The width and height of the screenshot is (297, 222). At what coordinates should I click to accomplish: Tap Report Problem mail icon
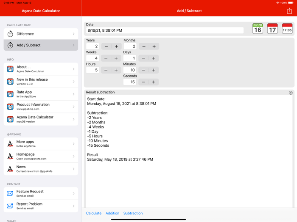(x=10, y=206)
